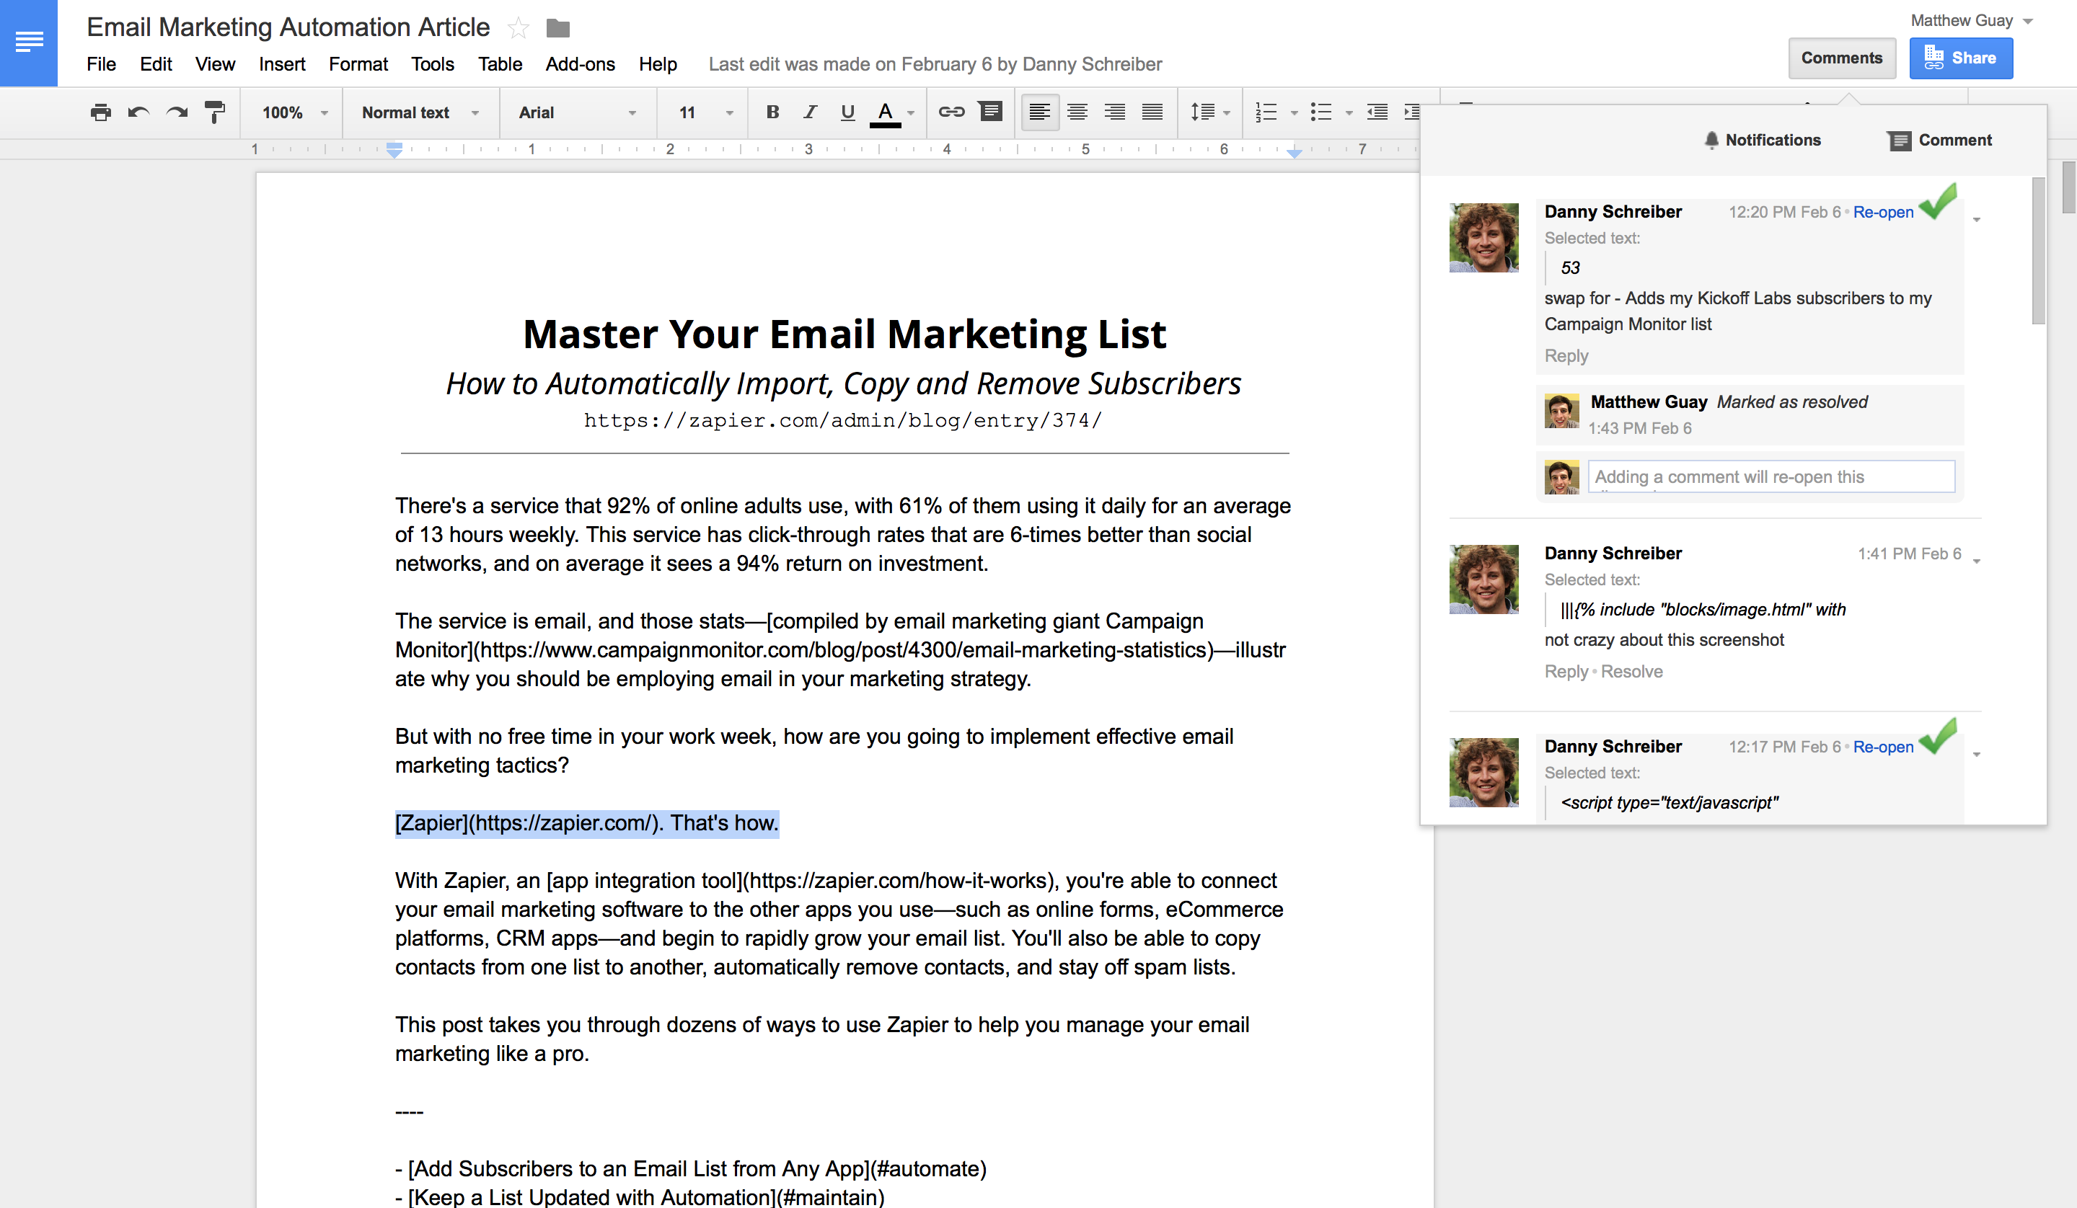Open the Edit menu

[156, 64]
